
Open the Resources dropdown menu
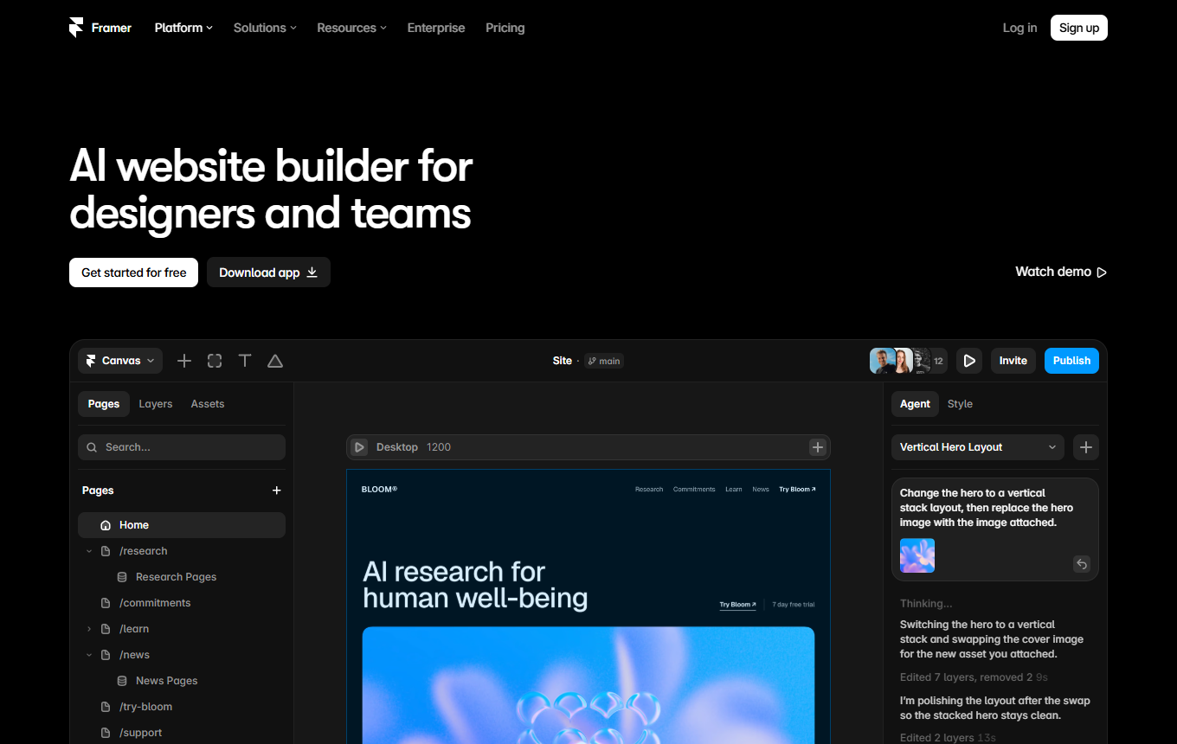(351, 28)
